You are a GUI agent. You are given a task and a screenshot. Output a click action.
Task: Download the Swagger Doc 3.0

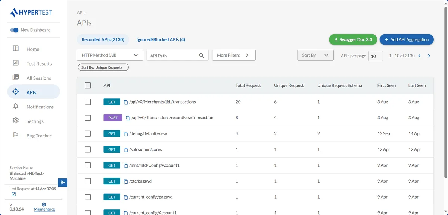(x=353, y=39)
